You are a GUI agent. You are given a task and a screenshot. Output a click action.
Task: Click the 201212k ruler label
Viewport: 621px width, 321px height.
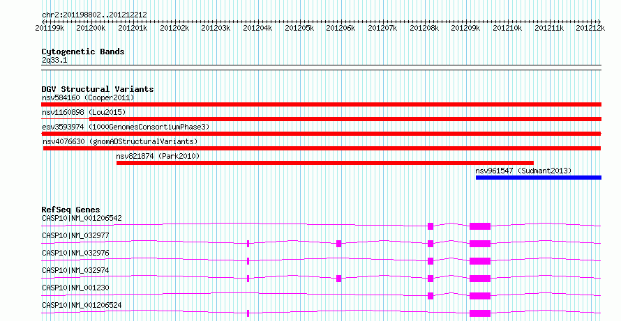590,28
